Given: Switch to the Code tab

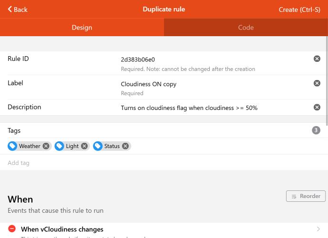Looking at the screenshot, I should pyautogui.click(x=246, y=28).
